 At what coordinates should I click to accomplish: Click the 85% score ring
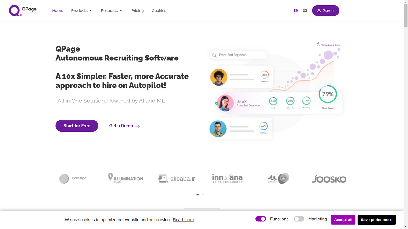click(x=273, y=101)
